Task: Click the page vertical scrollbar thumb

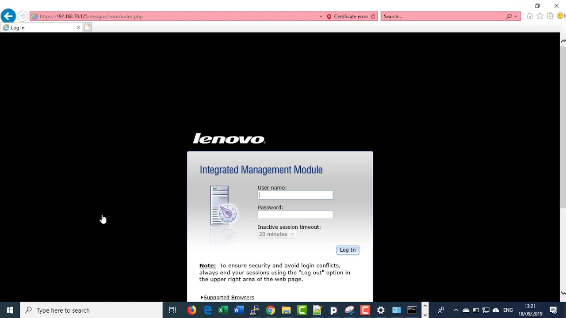Action: [x=563, y=128]
